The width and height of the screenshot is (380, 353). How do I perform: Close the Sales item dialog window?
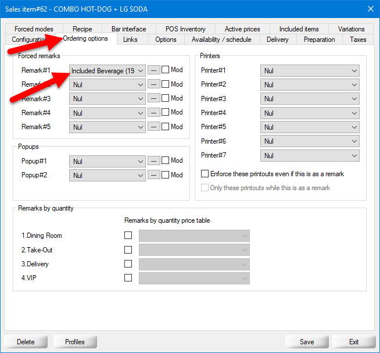(x=370, y=8)
